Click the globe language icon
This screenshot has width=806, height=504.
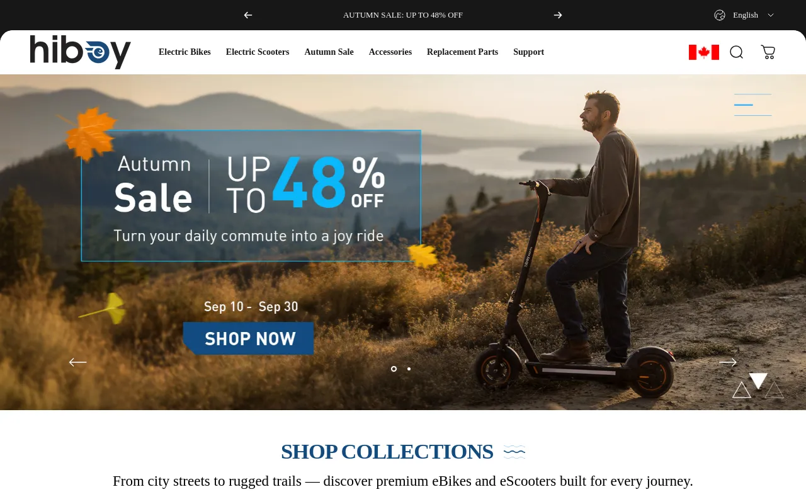click(720, 15)
